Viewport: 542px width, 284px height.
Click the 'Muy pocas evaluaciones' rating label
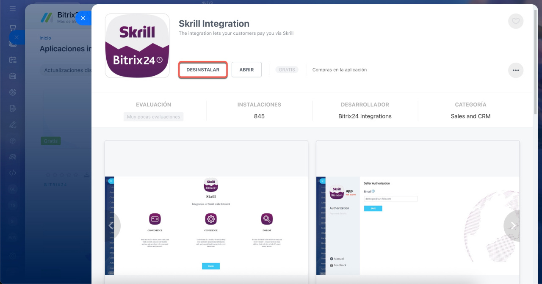click(154, 117)
